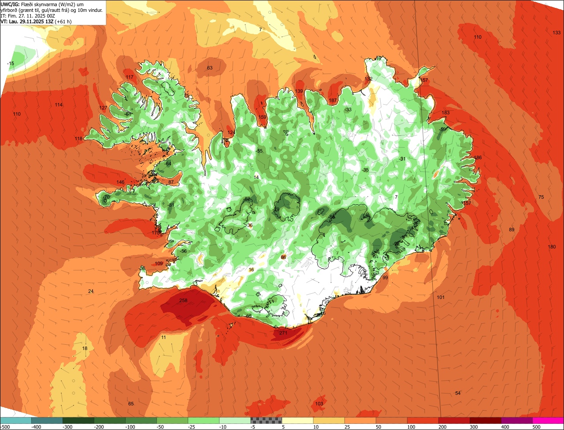Click the pale yellow legend swatch between 5 and 10
564x430 pixels.
[x=297, y=420]
